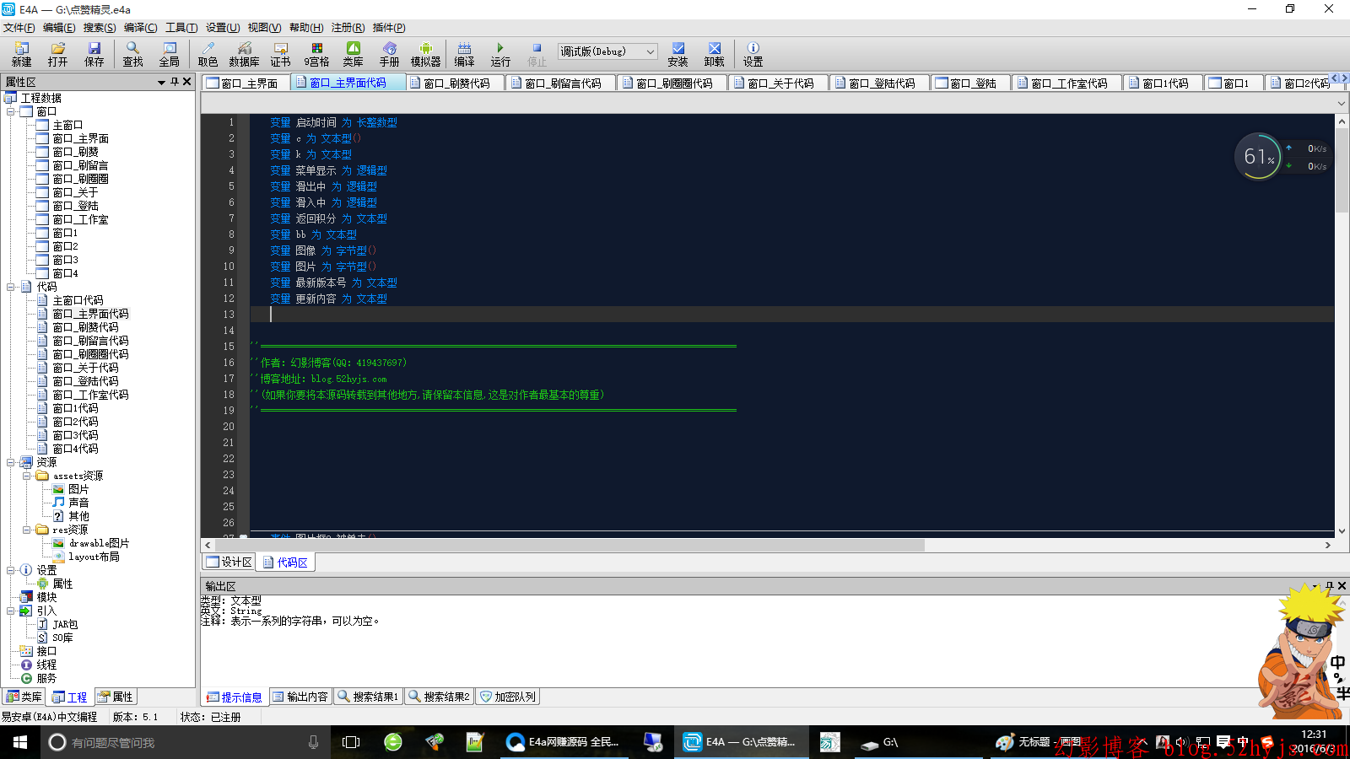Collapse the 窗口 tree node
The height and width of the screenshot is (759, 1350).
[x=11, y=111]
